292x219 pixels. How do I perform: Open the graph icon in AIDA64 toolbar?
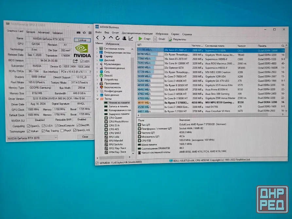131,38
